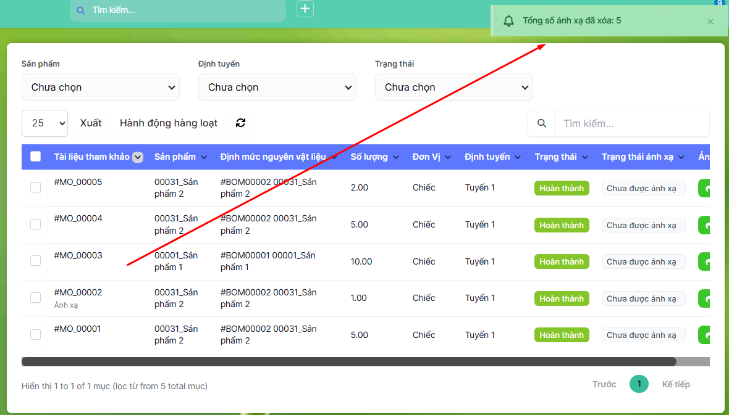Check the box for row #MO_00004
Screen dimensions: 729x415
click(x=36, y=224)
